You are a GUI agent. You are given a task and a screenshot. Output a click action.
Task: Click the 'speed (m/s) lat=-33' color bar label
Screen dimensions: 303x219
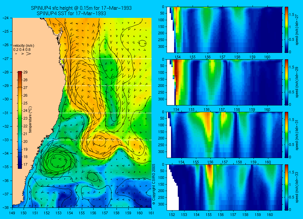(297, 187)
